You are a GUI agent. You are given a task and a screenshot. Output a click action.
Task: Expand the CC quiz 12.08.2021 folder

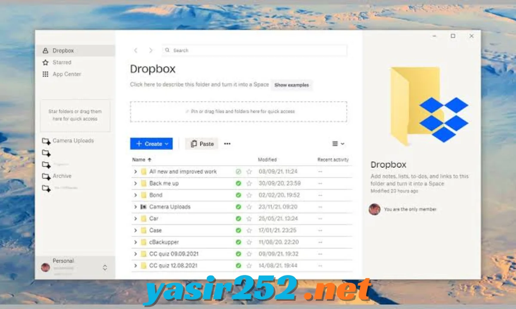pyautogui.click(x=135, y=266)
